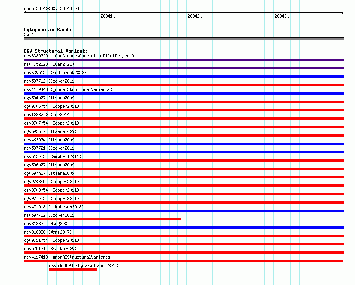The image size is (355, 285).
Task: Select the nsv5468894 (ByrskaBishop2022) label
Action: (x=84, y=265)
